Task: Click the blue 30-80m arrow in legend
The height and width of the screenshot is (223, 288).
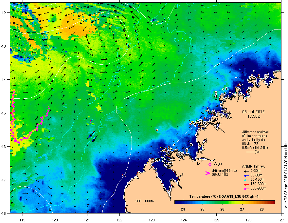Action: [246, 175]
